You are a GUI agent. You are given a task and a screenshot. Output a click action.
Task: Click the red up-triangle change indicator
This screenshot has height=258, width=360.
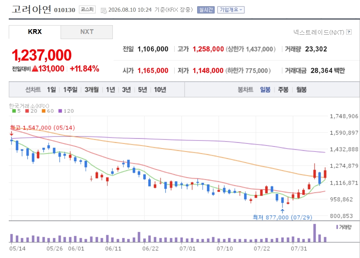[x=35, y=68]
